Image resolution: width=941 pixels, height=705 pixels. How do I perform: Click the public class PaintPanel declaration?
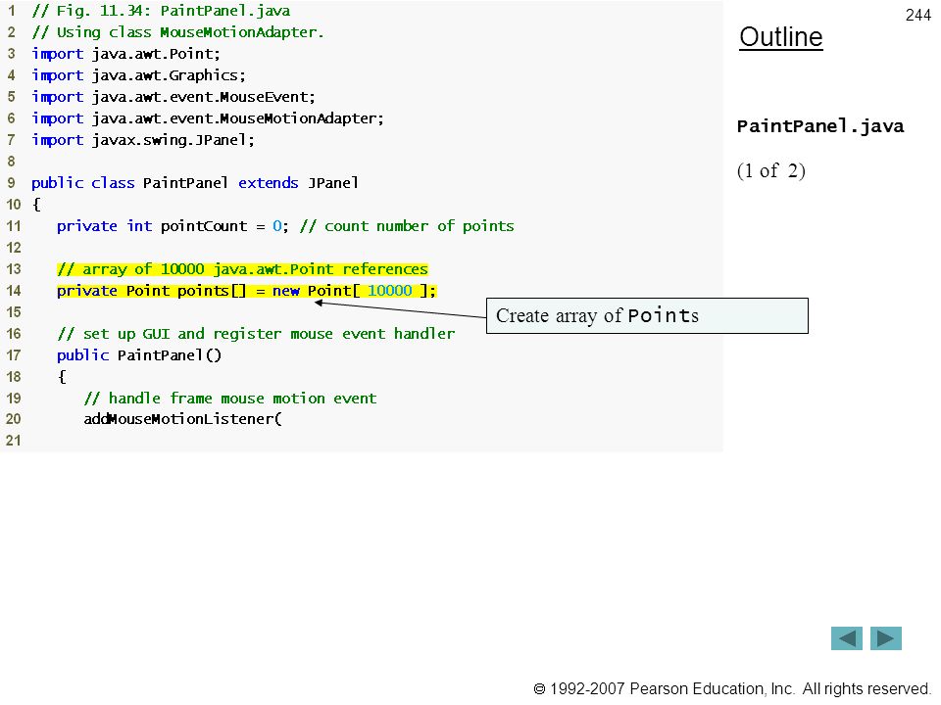point(195,183)
